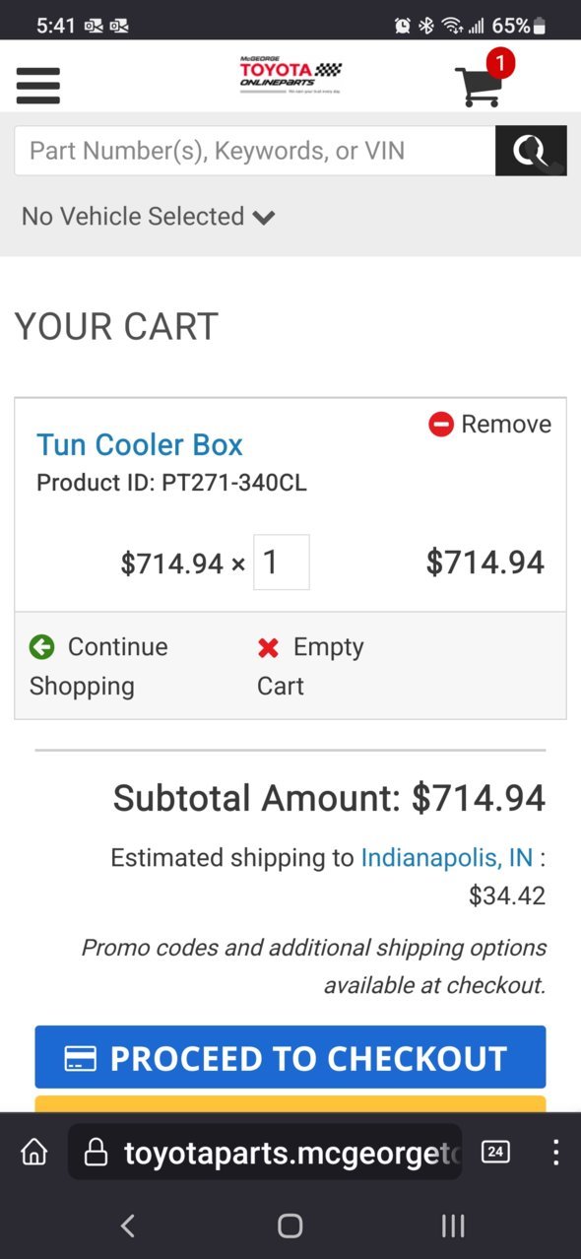Tap Android back navigation button
Screen dimensions: 581x1259
point(127,1226)
